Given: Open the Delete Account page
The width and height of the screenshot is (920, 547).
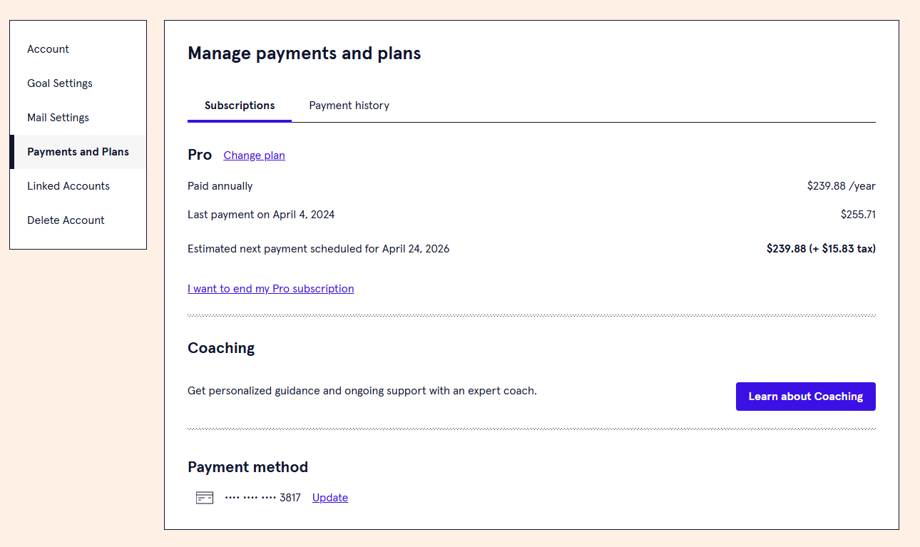Looking at the screenshot, I should pyautogui.click(x=66, y=220).
